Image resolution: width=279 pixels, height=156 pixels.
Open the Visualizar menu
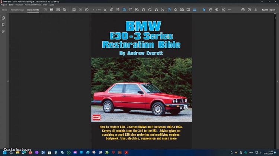point(19,4)
